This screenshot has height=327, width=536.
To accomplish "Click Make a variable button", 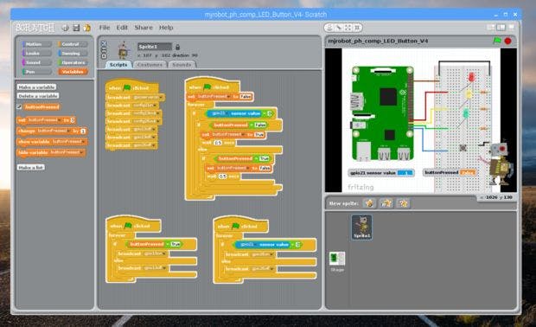I will point(36,87).
